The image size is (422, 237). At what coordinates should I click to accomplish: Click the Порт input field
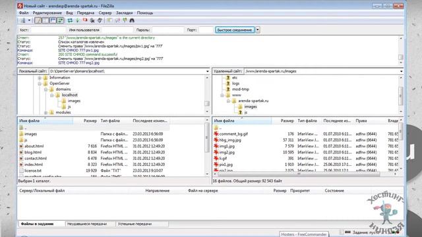click(x=206, y=30)
